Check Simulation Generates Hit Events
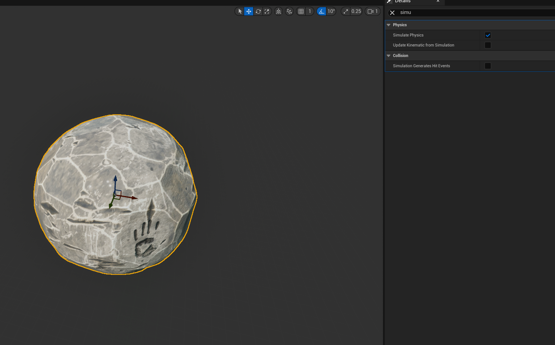 click(487, 66)
